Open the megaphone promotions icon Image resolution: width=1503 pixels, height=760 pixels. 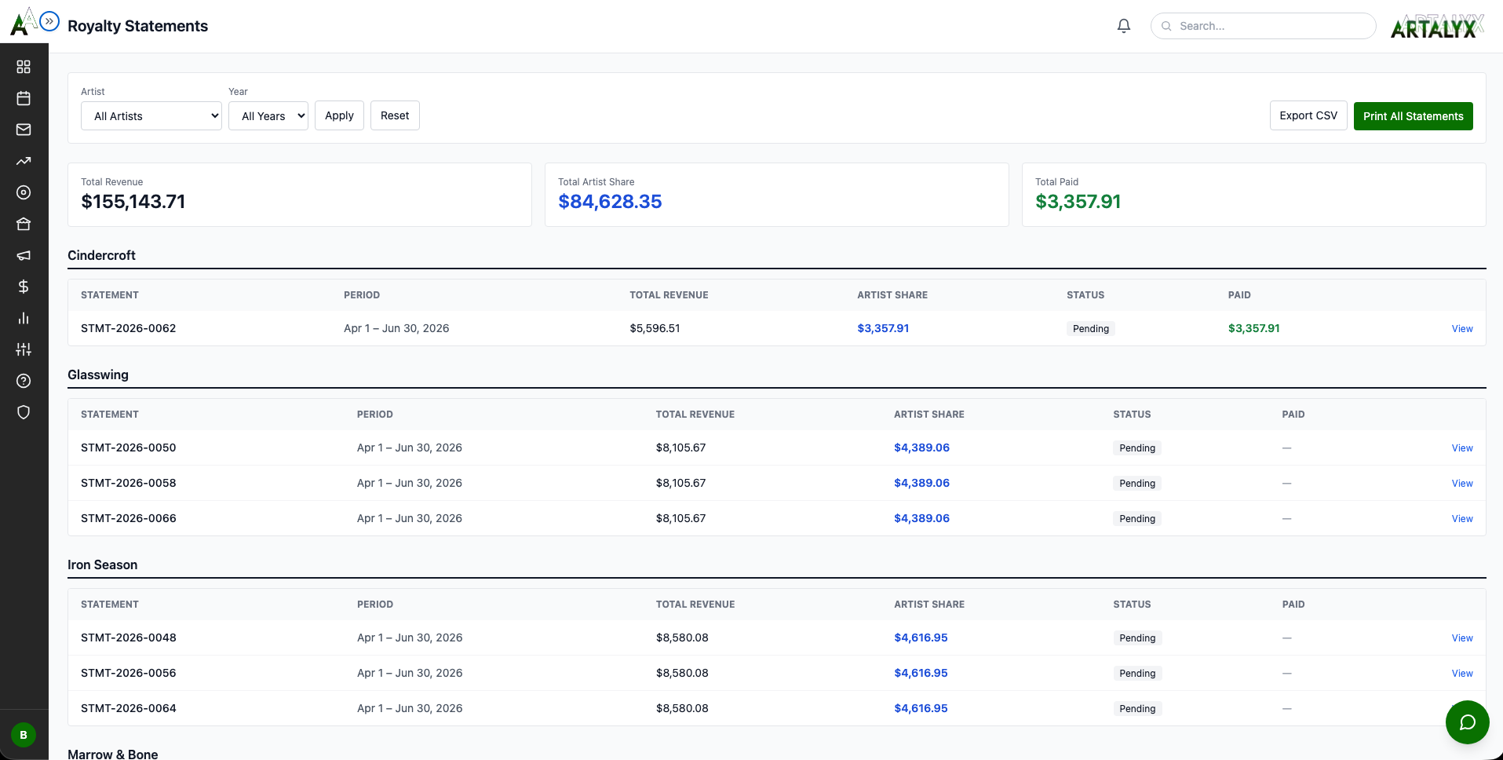tap(24, 255)
